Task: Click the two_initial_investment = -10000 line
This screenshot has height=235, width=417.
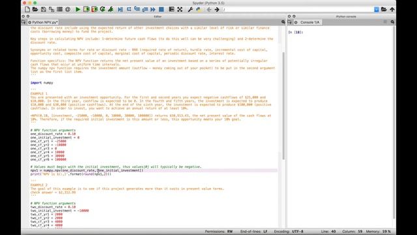Action: point(59,211)
